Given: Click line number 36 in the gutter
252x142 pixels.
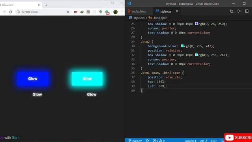Looking at the screenshot, I should coord(133,73).
